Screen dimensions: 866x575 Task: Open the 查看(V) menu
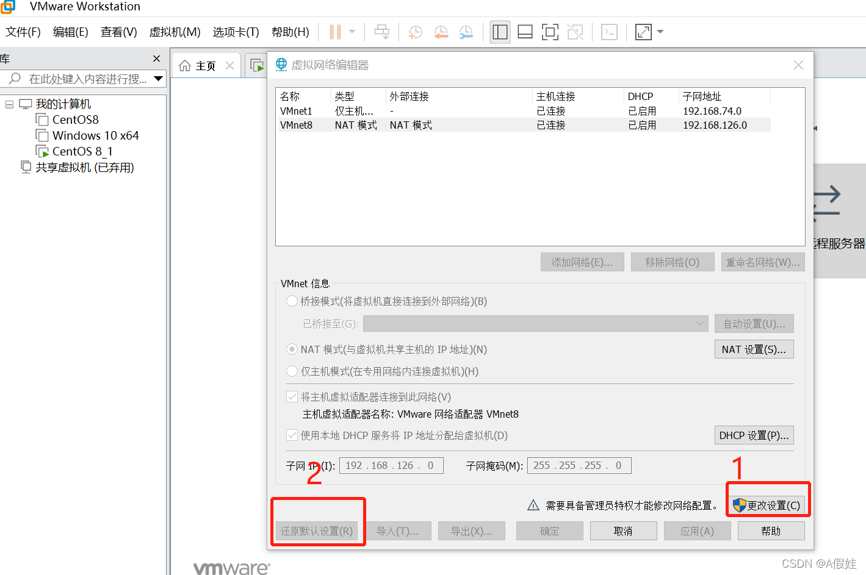coord(119,32)
